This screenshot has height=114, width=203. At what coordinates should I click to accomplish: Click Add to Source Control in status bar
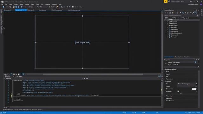tap(193, 113)
